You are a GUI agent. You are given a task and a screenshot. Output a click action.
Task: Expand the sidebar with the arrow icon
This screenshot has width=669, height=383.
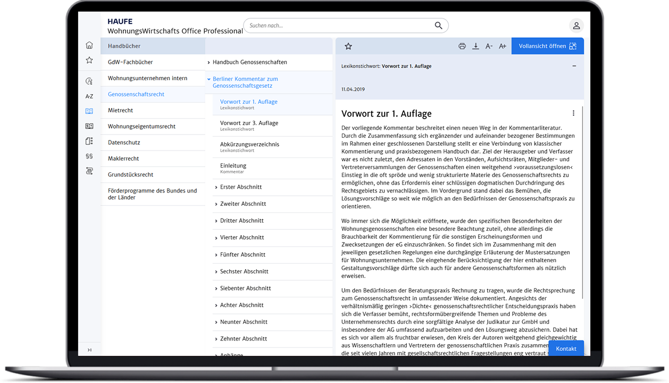[89, 349]
